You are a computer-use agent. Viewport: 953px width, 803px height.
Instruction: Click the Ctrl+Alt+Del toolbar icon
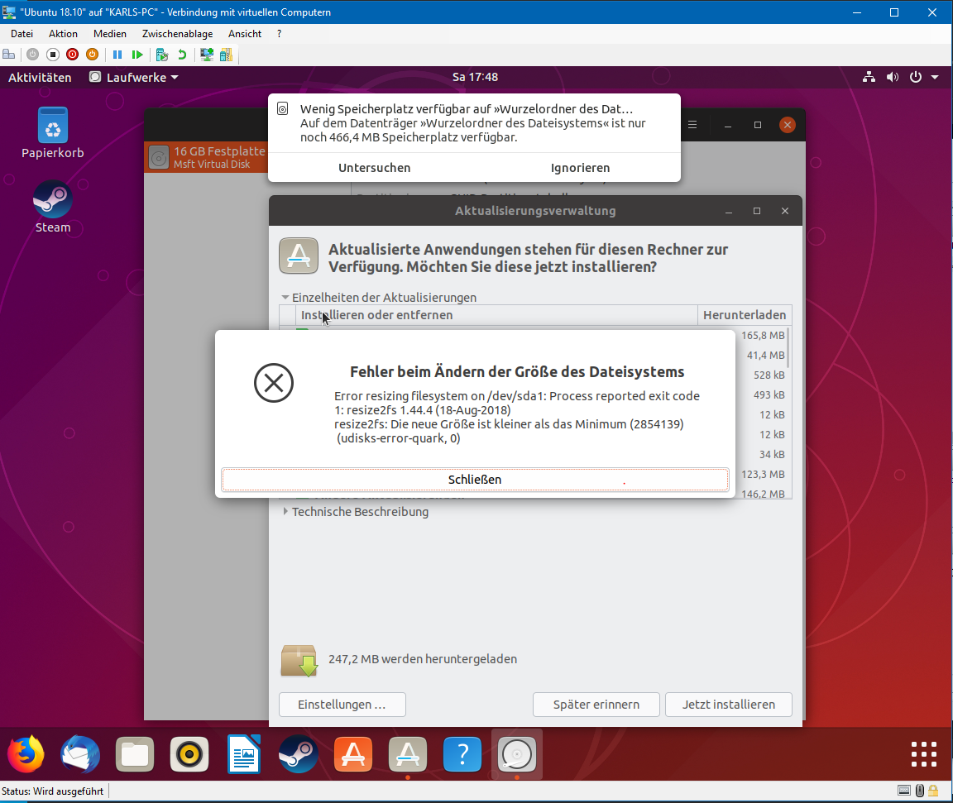click(9, 55)
